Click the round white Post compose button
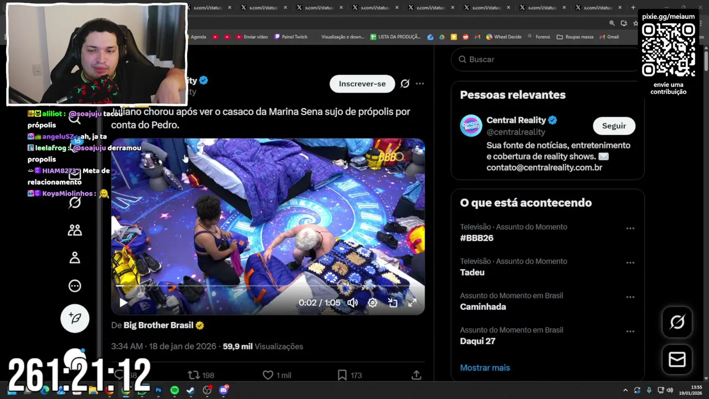This screenshot has height=399, width=709. point(75,318)
